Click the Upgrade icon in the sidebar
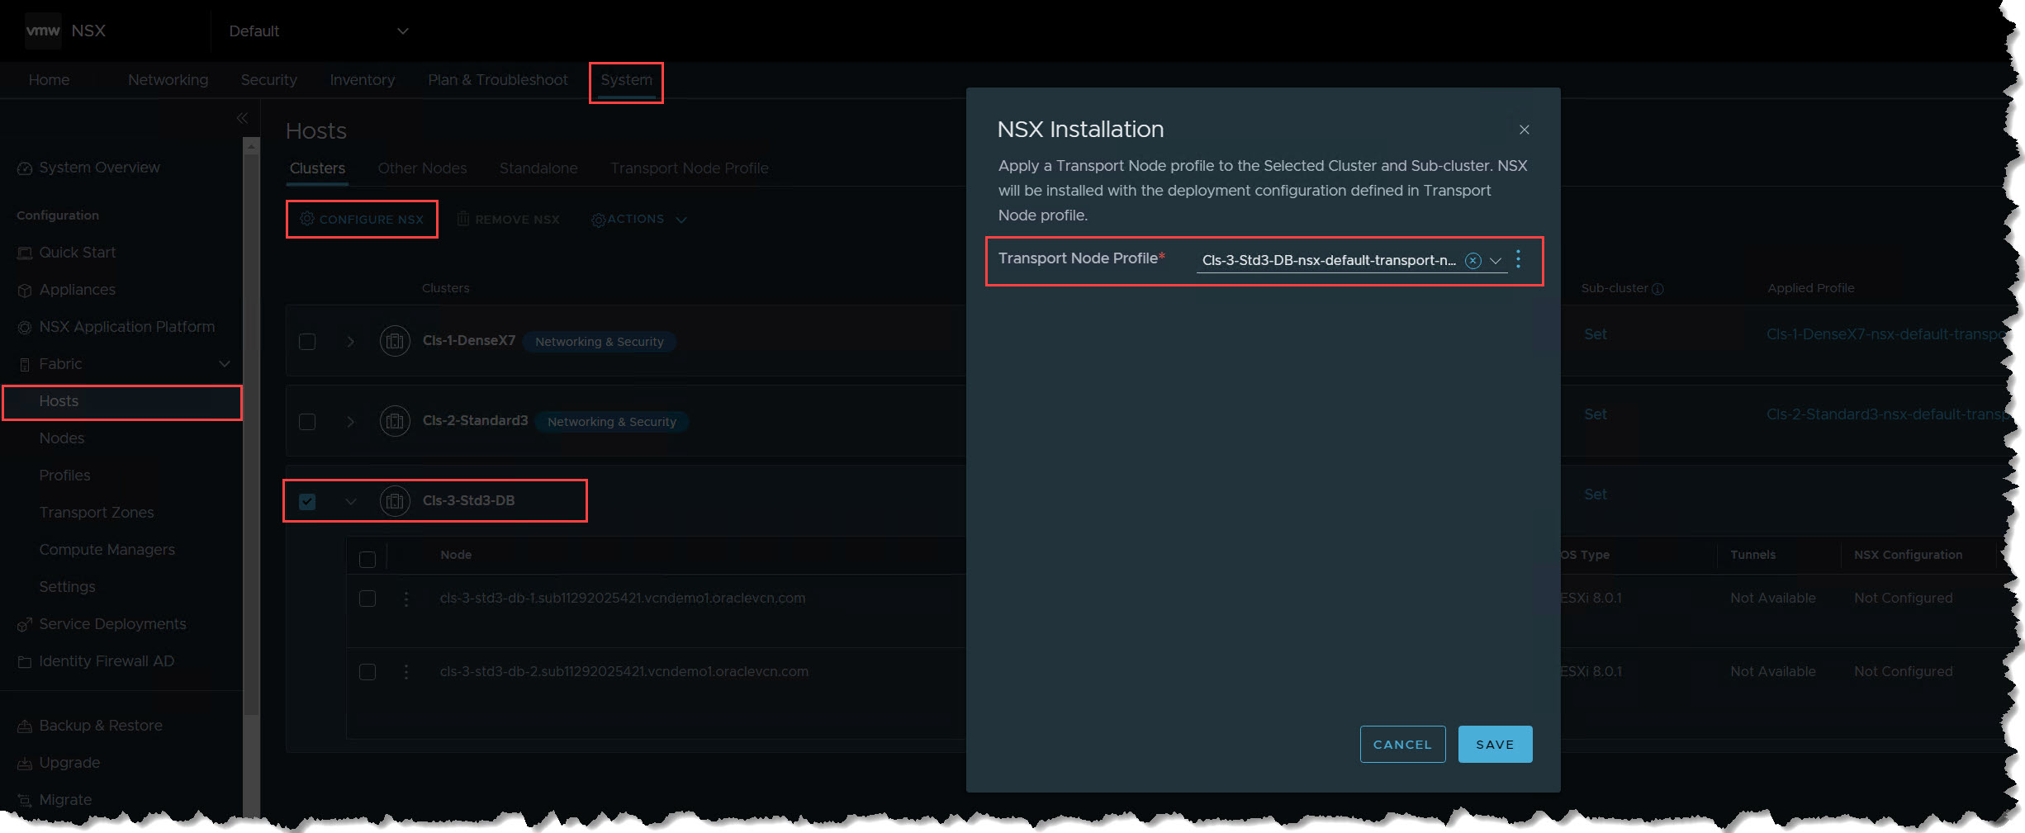The height and width of the screenshot is (833, 2025). (x=25, y=764)
